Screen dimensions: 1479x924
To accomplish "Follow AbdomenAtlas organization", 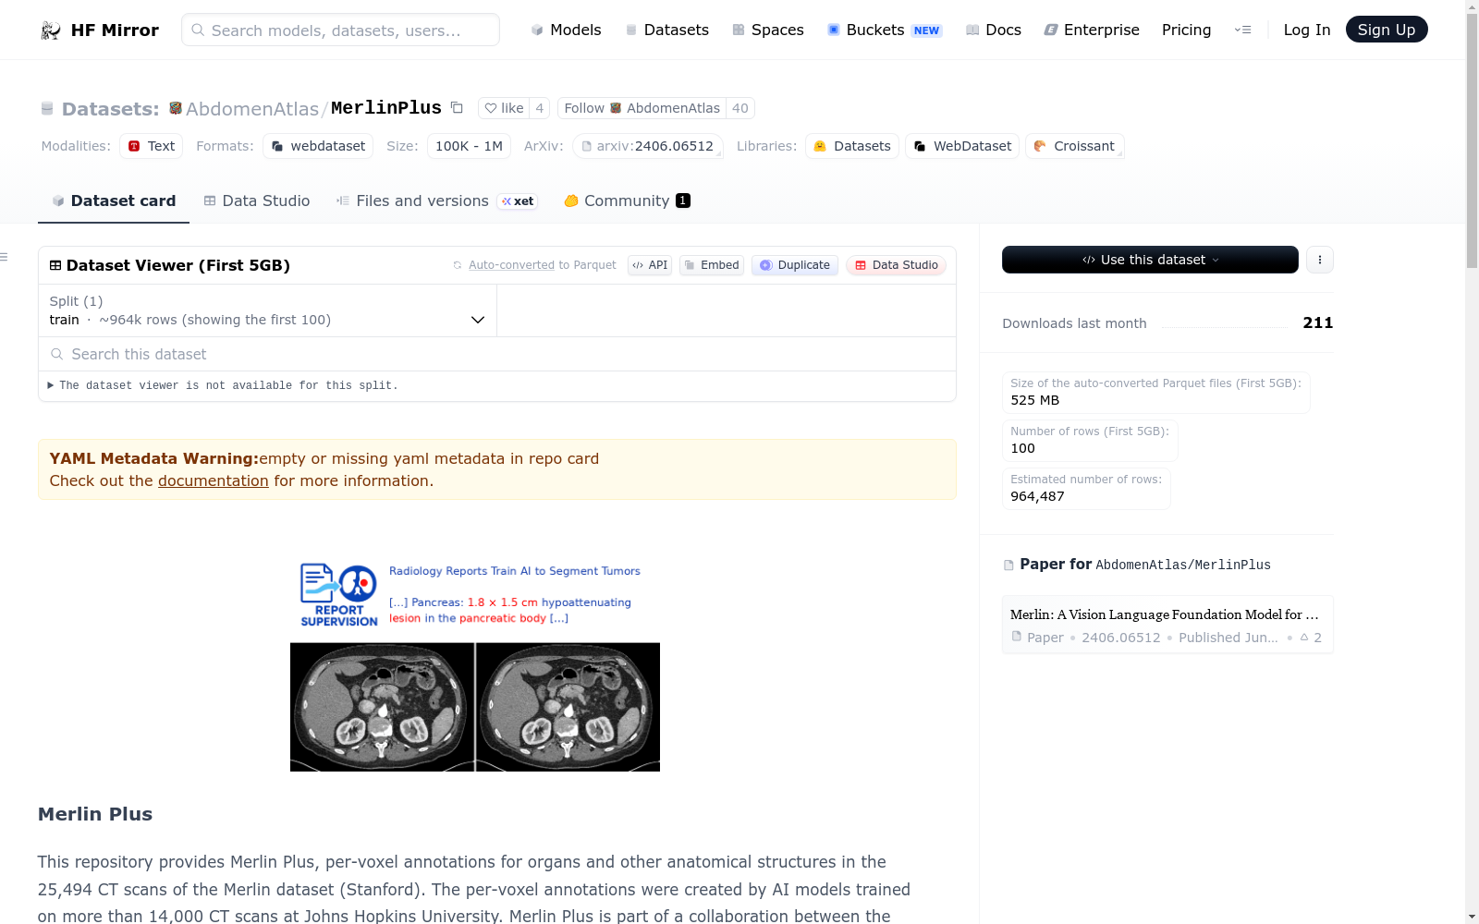I will click(642, 108).
